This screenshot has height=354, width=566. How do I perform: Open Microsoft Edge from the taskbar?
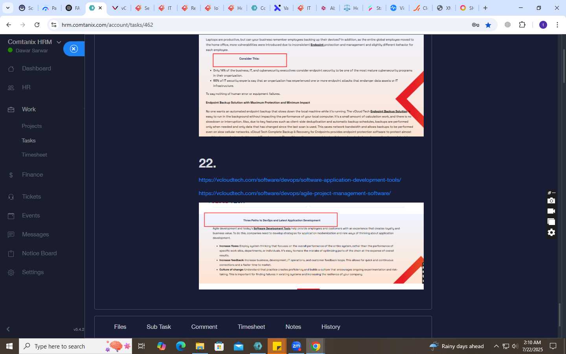pyautogui.click(x=181, y=346)
